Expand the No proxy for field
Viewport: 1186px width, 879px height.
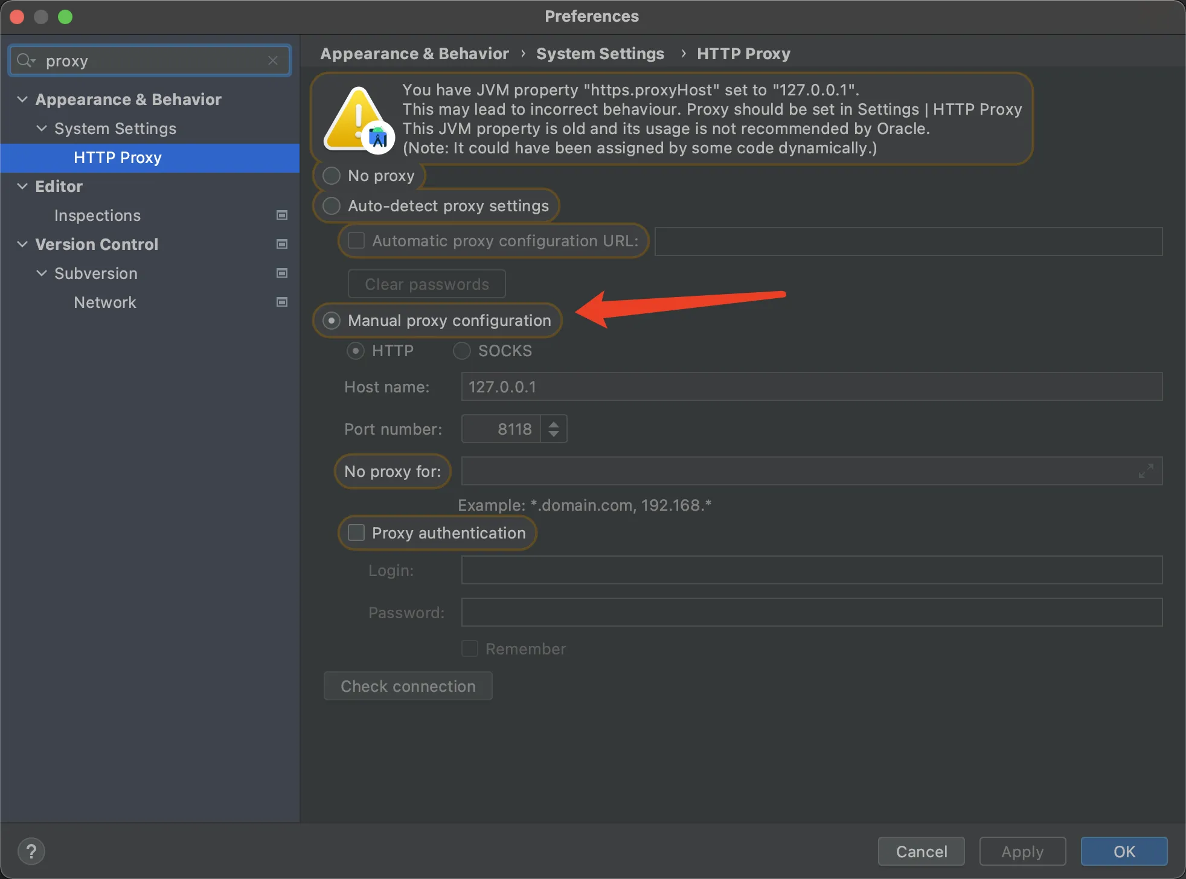coord(1146,471)
